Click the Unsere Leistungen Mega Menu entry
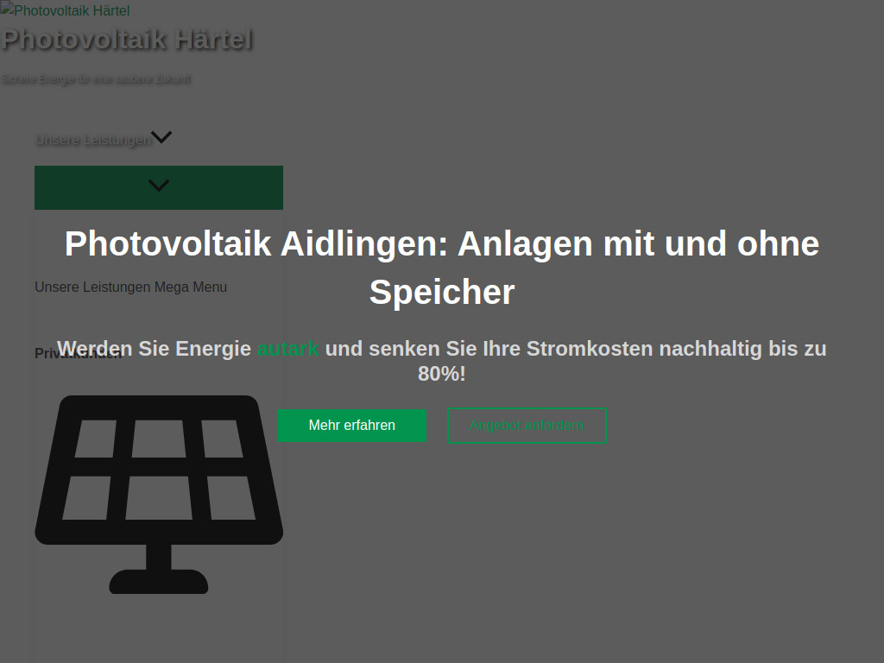The image size is (884, 663). 130,287
